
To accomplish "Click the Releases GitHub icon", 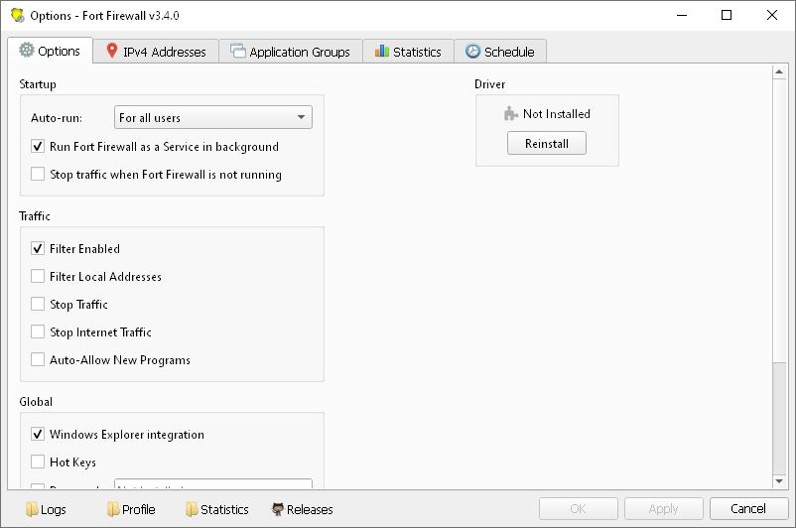I will 278,509.
